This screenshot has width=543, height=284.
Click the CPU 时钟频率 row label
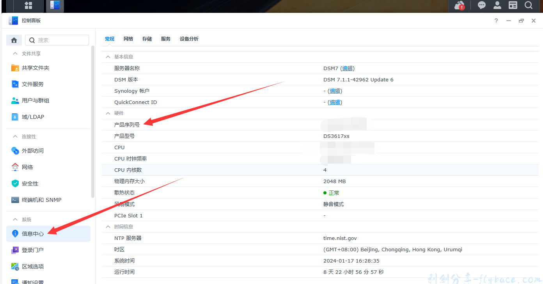[x=131, y=159]
